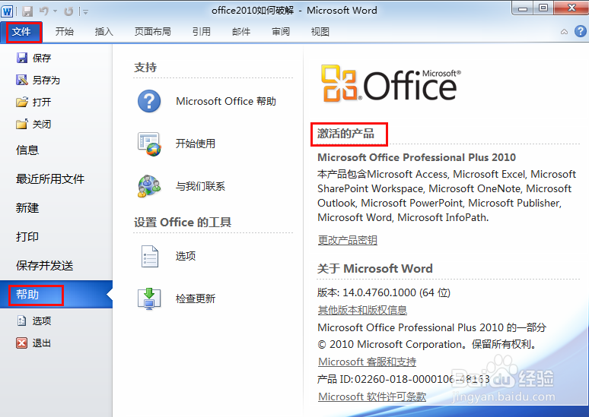Click the 其他版本和版权信息 link

coord(362,310)
